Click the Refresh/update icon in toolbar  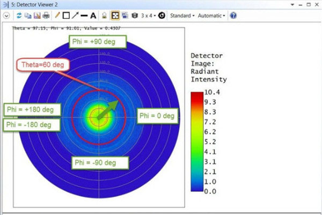[20, 16]
